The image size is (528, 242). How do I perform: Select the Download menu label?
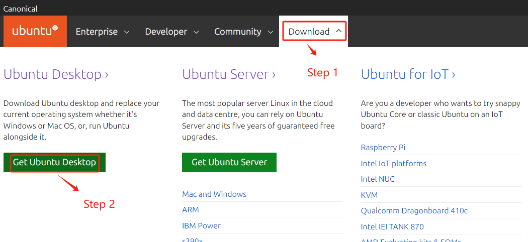pyautogui.click(x=309, y=32)
